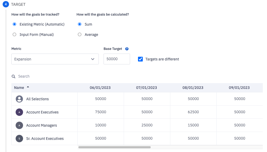Viewport: 267px width, 152px height.
Task: Choose the Average calculation radio button
Action: pyautogui.click(x=79, y=35)
